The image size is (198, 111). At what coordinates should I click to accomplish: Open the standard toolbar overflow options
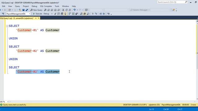tap(176, 10)
